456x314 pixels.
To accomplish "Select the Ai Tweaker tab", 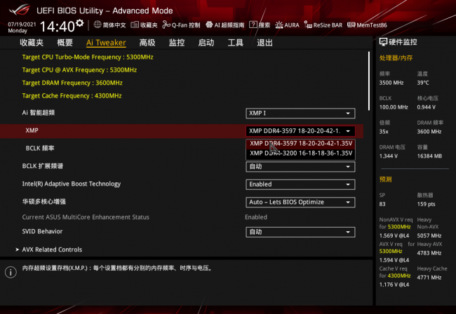I will (x=106, y=43).
